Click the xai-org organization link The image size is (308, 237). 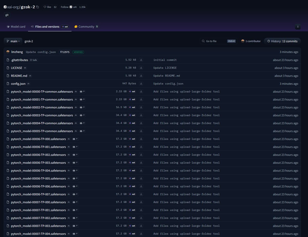[x=13, y=7]
